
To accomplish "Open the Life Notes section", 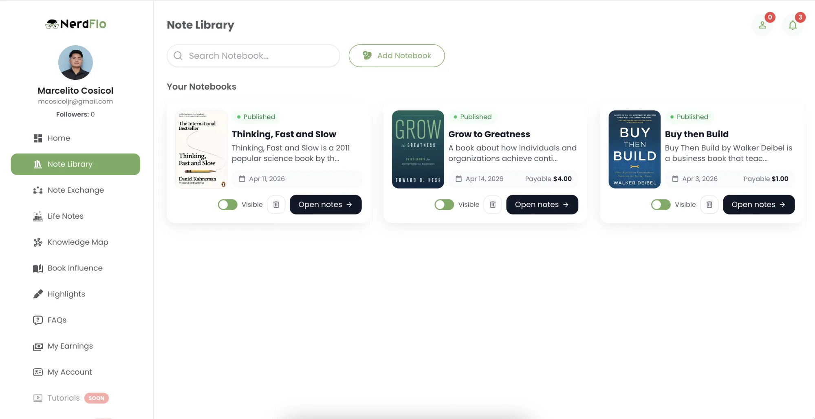I will (x=75, y=216).
